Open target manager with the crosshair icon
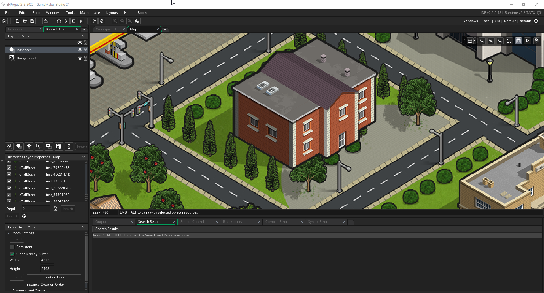 (x=536, y=21)
